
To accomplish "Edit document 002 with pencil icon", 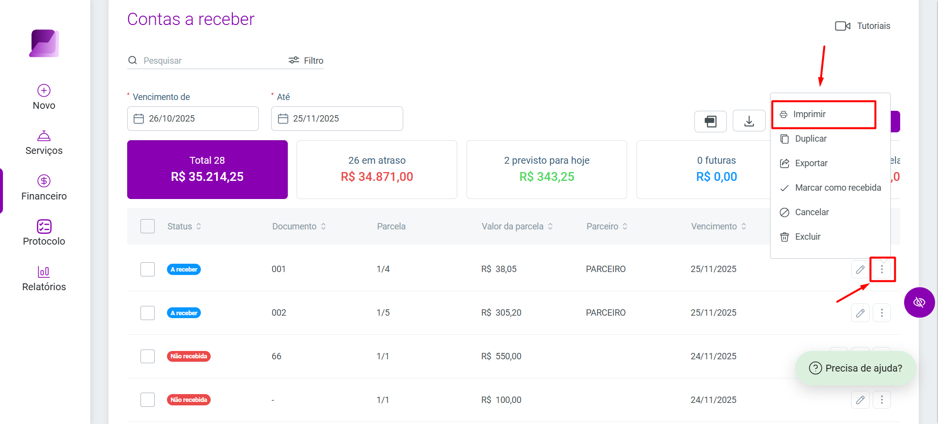I will [x=860, y=313].
